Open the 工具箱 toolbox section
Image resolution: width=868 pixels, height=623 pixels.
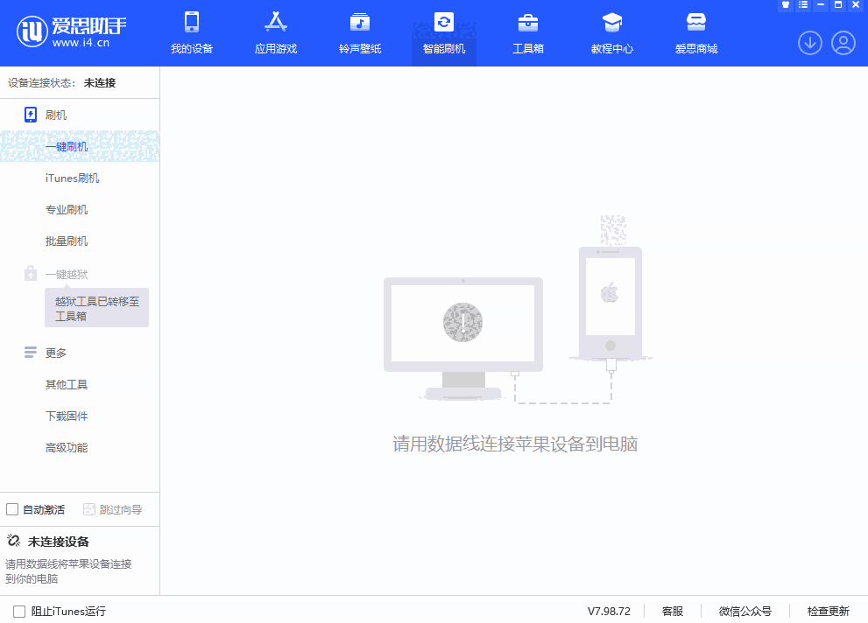(527, 33)
